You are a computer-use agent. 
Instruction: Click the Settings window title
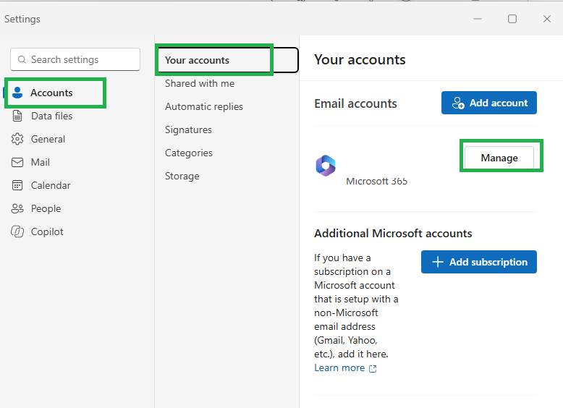22,19
